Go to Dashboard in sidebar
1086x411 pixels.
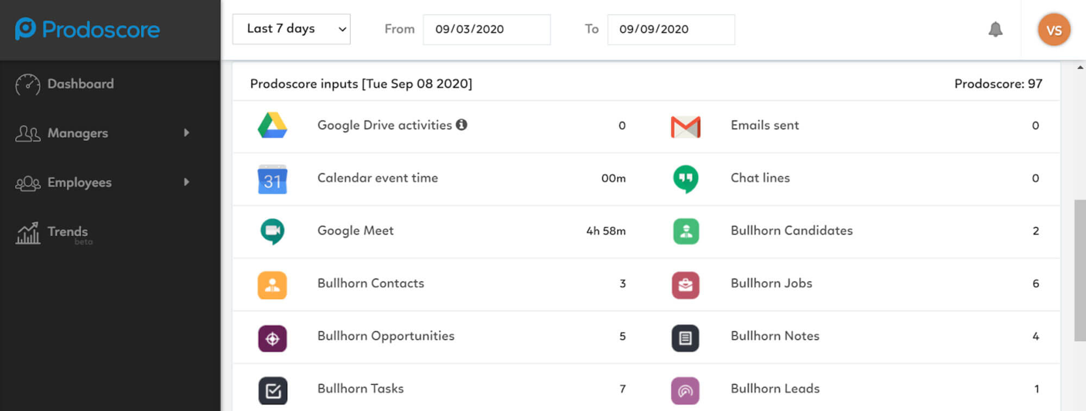point(80,84)
